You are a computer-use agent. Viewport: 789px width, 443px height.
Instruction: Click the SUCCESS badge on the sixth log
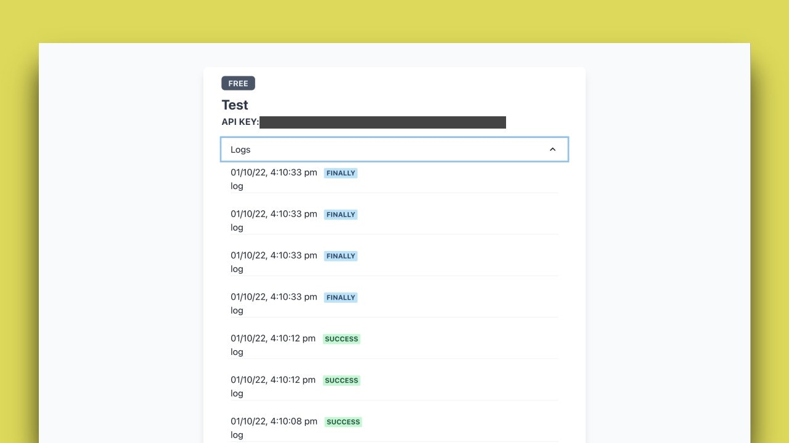tap(341, 380)
